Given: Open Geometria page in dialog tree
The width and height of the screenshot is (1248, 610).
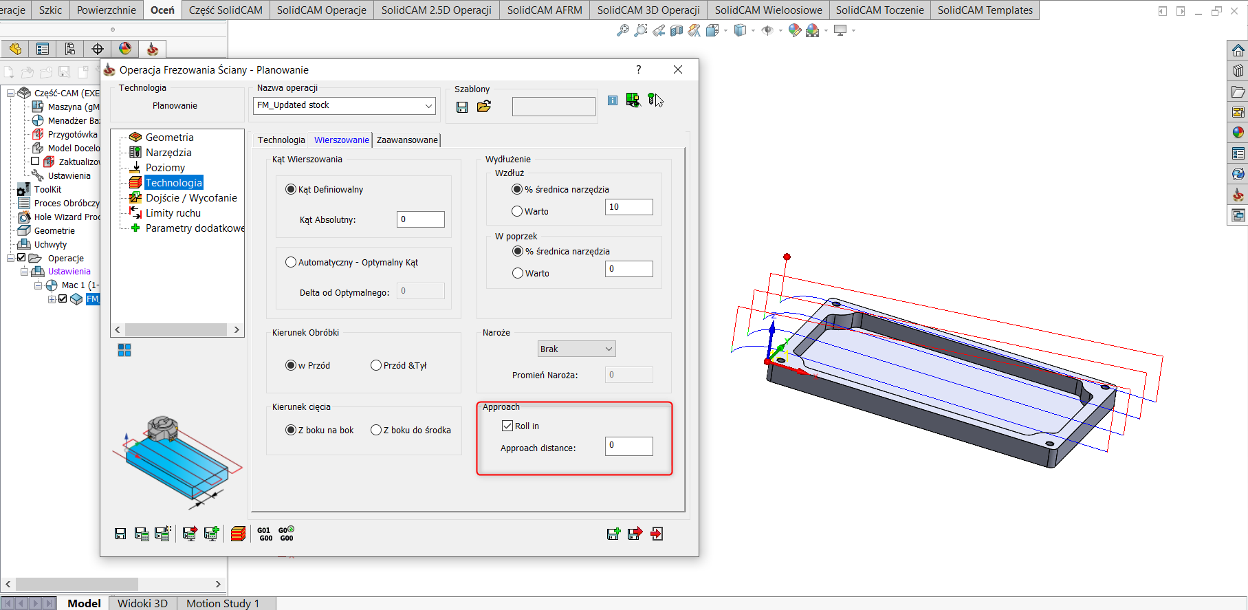Looking at the screenshot, I should pyautogui.click(x=170, y=138).
